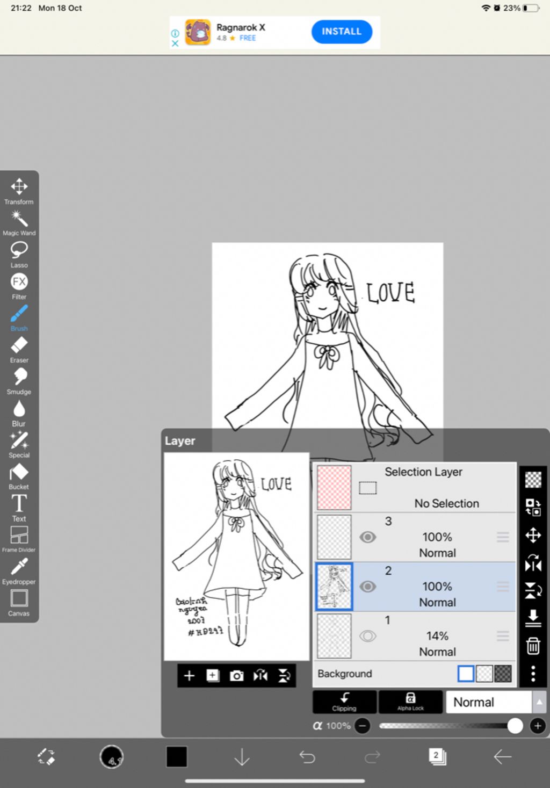Add a new layer with plus icon
The height and width of the screenshot is (788, 550).
[189, 676]
